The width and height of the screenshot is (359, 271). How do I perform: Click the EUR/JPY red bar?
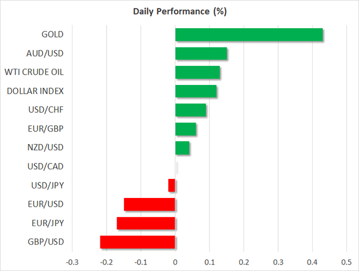tap(146, 224)
